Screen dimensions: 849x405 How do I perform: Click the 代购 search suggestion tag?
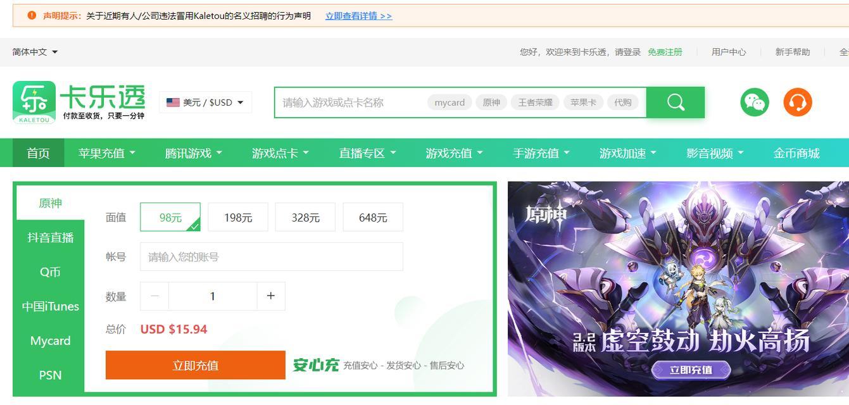pos(623,103)
